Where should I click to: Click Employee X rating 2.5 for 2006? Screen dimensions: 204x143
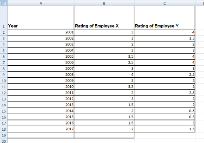point(104,62)
